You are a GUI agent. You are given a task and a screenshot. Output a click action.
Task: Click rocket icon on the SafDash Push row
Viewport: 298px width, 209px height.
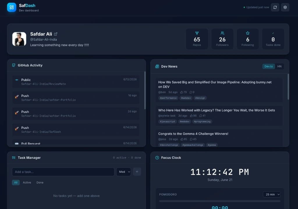17,129
